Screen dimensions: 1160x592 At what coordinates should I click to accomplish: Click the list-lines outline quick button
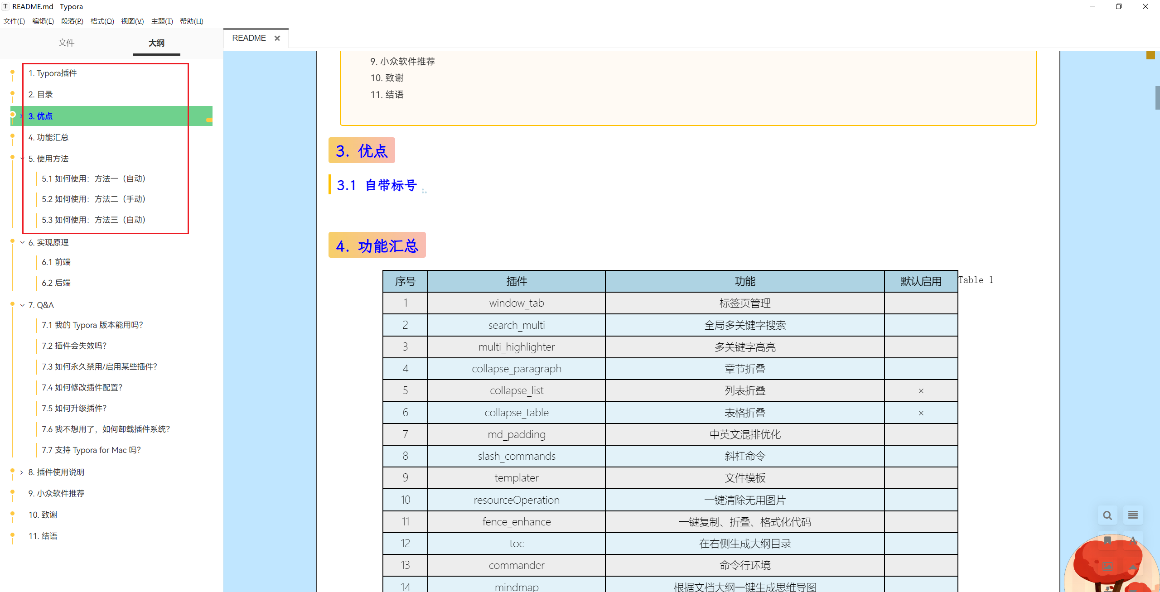1133,515
